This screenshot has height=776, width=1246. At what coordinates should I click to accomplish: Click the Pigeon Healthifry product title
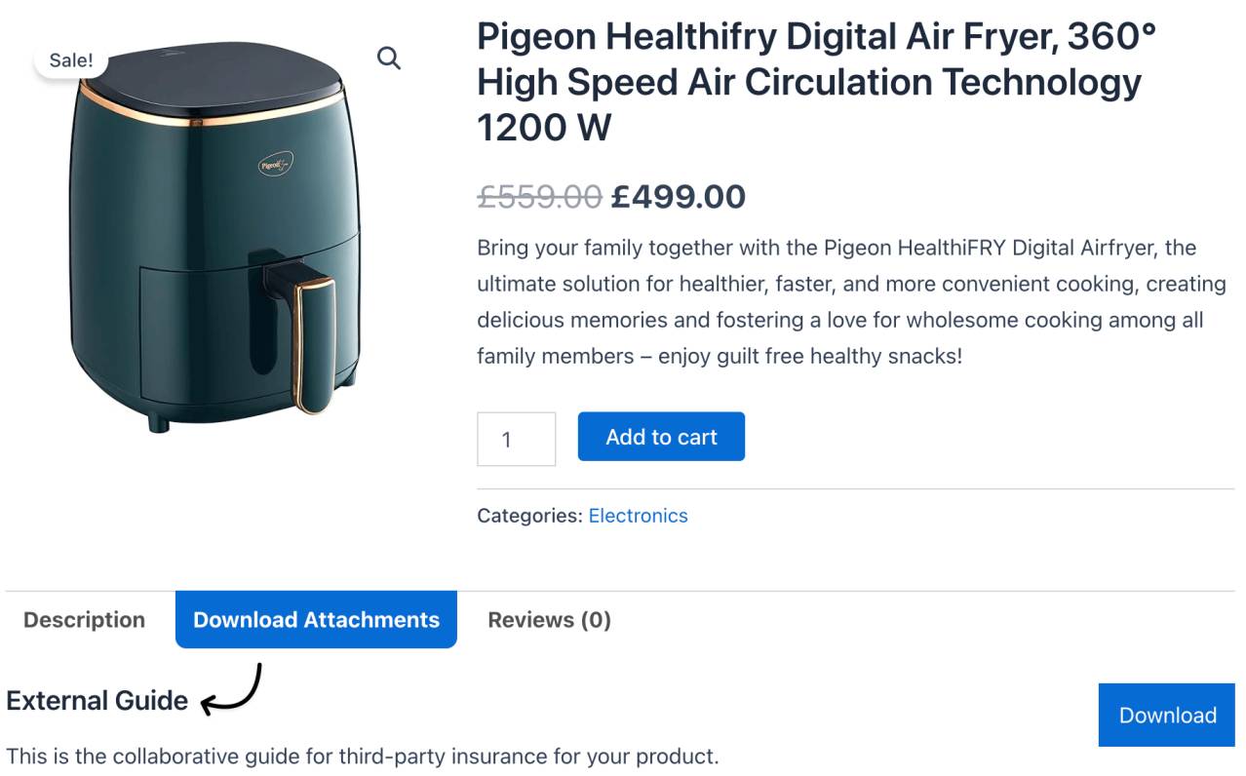click(816, 82)
